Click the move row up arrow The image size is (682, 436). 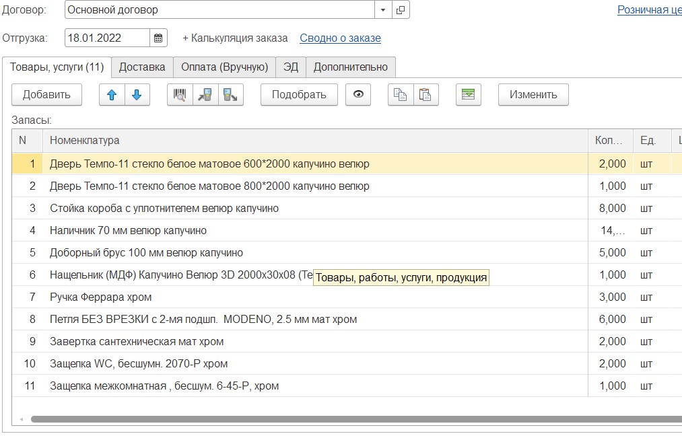pos(112,95)
